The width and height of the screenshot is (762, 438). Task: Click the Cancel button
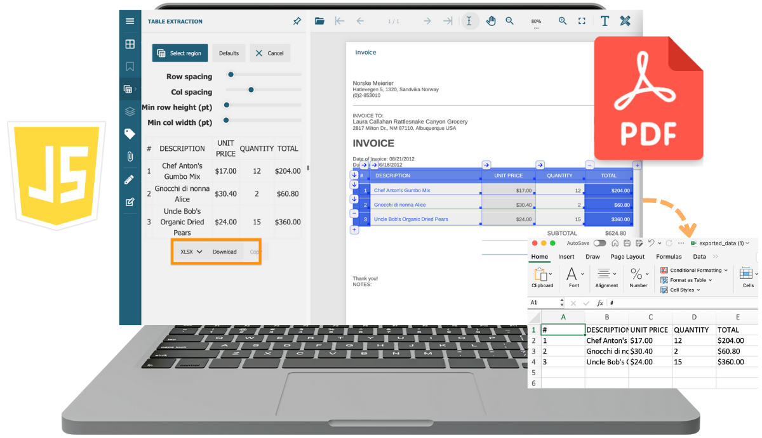(x=270, y=53)
